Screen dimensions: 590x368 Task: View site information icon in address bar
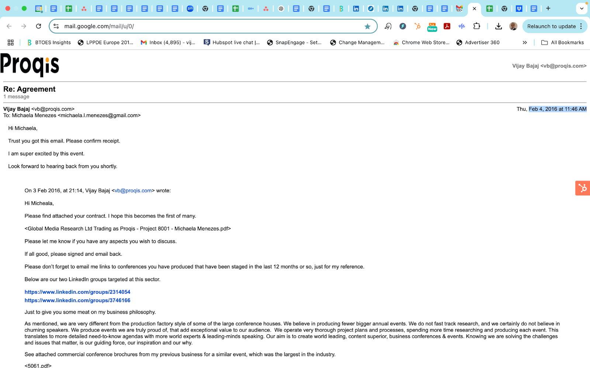point(56,26)
